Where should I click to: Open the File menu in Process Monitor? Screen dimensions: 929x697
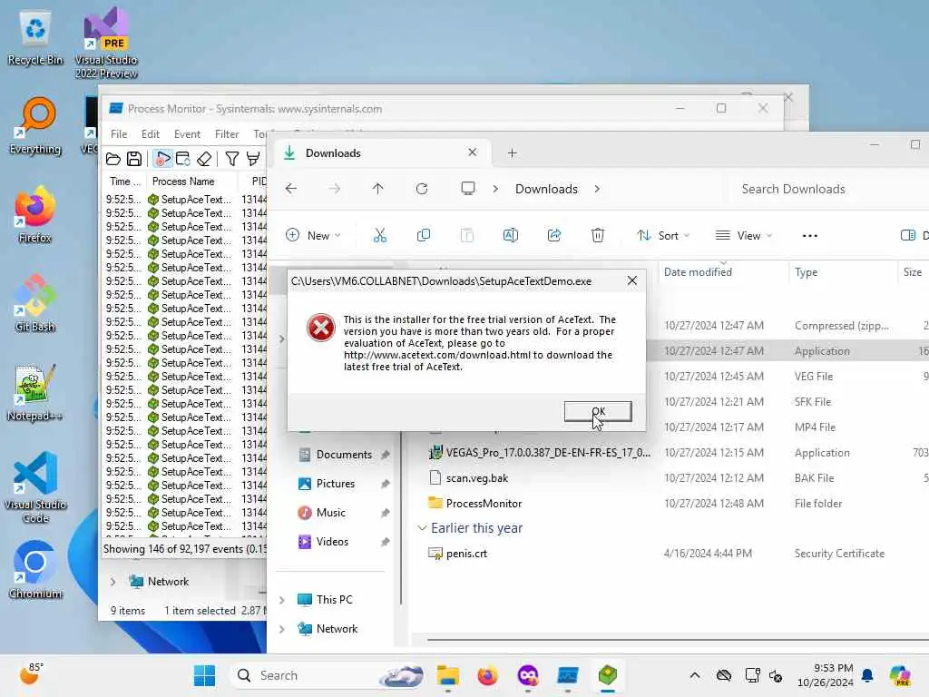click(119, 134)
